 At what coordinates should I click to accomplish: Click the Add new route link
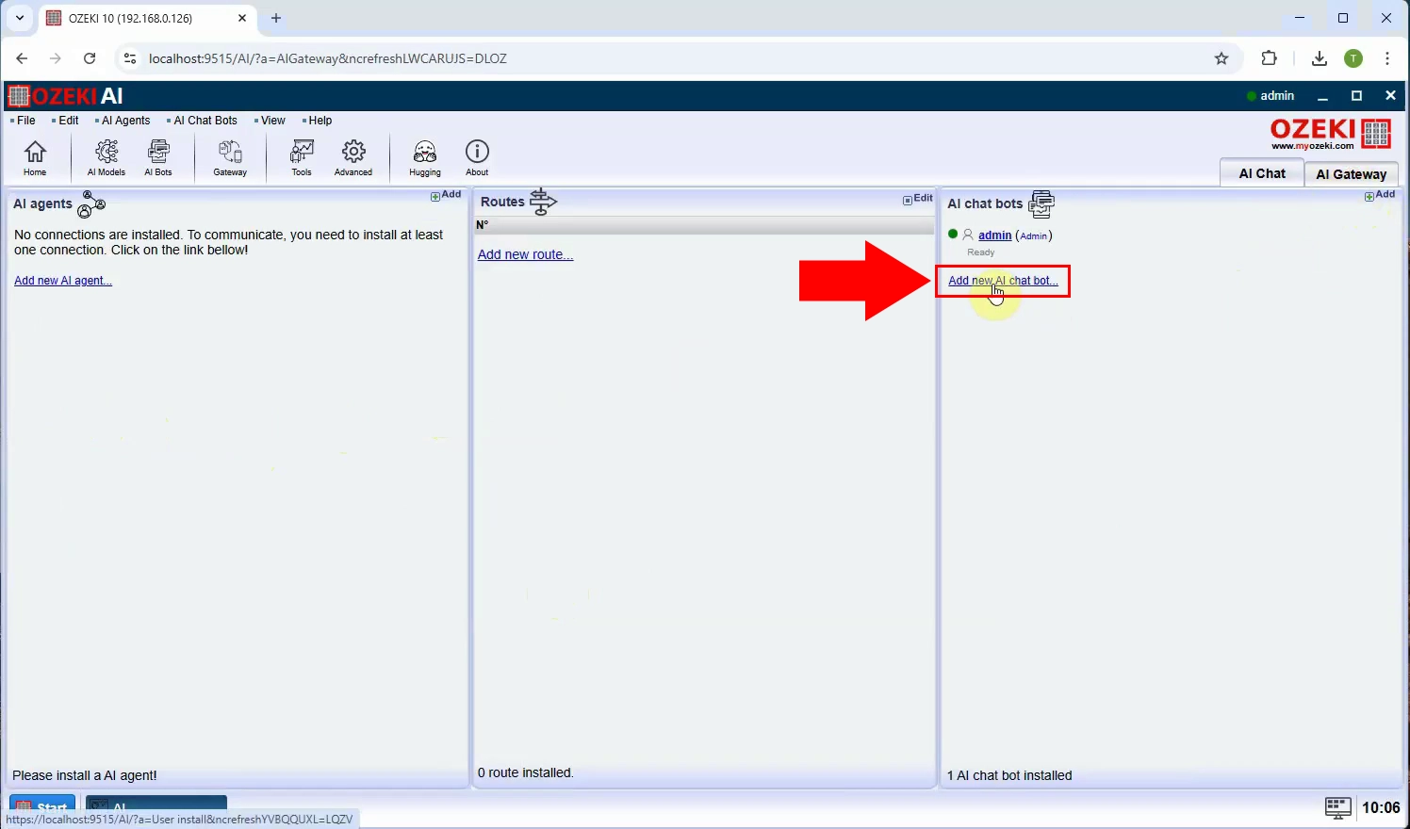pos(525,254)
